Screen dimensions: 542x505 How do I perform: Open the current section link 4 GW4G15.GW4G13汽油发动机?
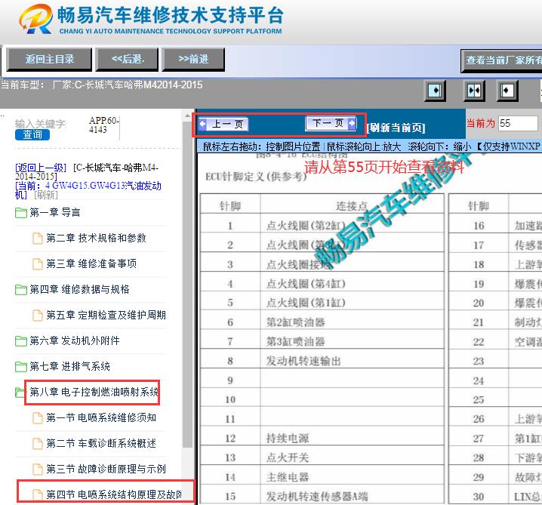88,189
